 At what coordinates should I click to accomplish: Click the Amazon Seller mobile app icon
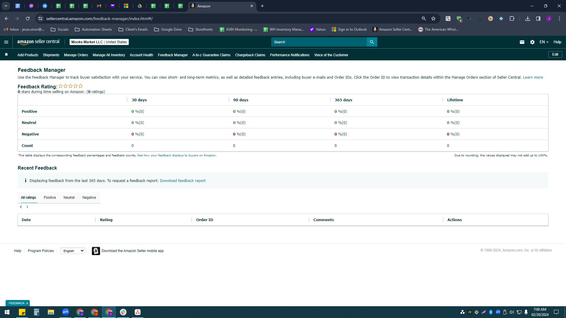[x=96, y=251]
